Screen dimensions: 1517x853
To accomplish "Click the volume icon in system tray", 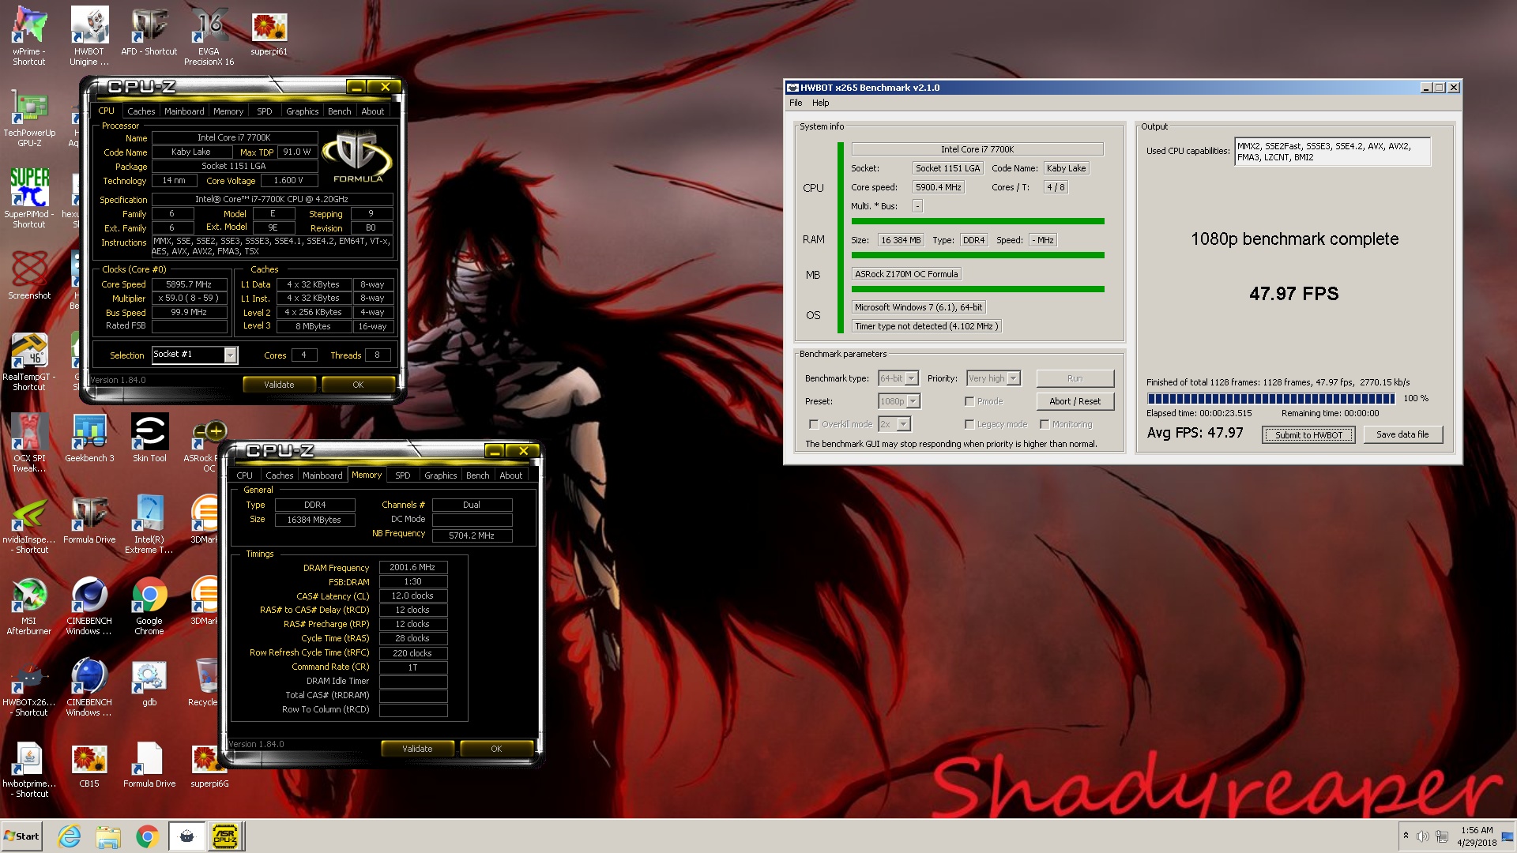I will coord(1422,836).
